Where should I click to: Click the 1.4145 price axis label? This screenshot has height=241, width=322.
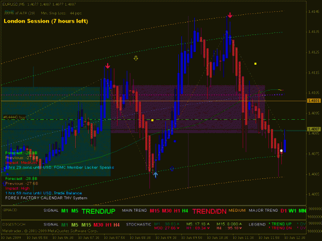click(x=314, y=12)
